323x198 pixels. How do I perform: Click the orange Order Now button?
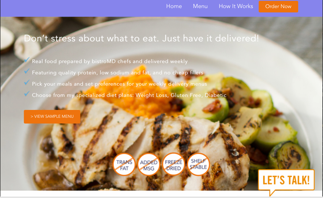coord(278,6)
